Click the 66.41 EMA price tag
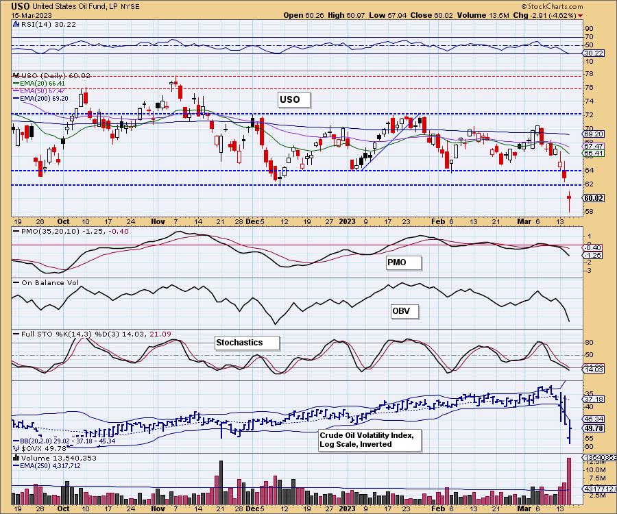Screen dimensions: 617x514 pyautogui.click(x=593, y=153)
